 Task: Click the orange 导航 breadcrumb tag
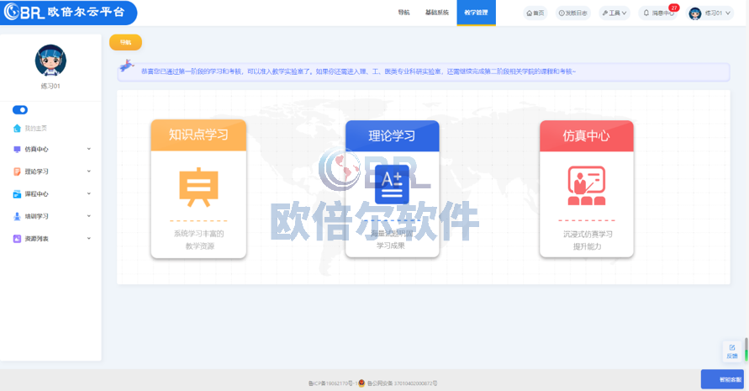(125, 43)
